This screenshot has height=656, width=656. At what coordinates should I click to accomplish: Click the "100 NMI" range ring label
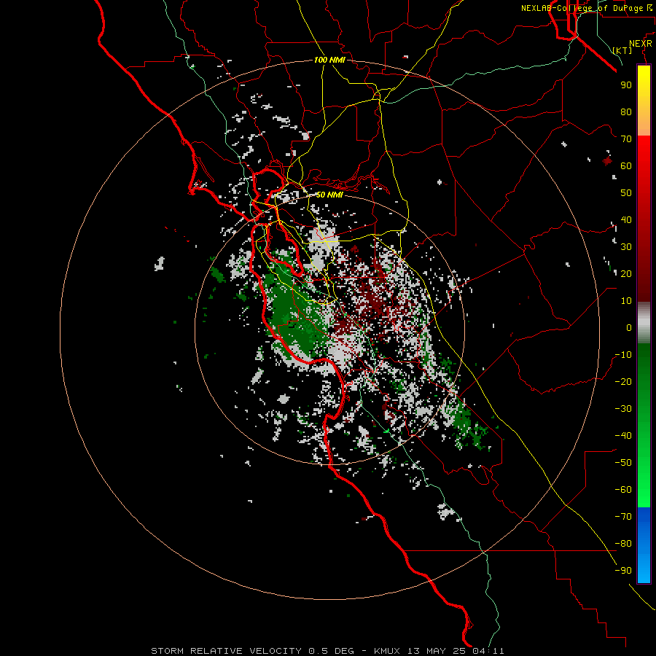tap(329, 60)
